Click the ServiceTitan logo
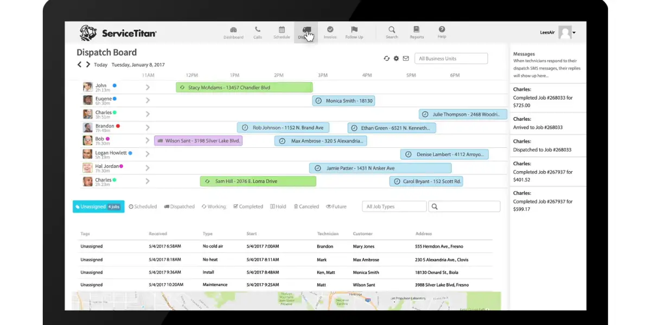This screenshot has height=325, width=651. [x=118, y=33]
